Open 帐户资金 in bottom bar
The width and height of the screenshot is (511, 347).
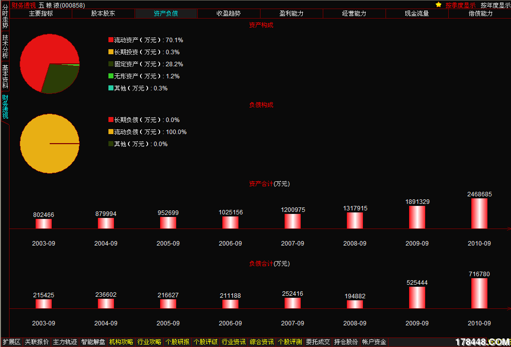coord(374,342)
